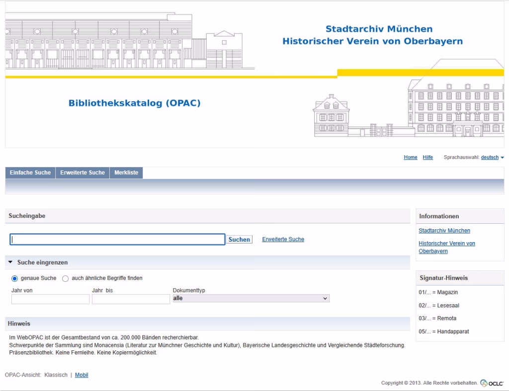Viewport: 509px width, 391px height.
Task: Switch OPAC view to 'Mobil'
Action: click(x=81, y=375)
